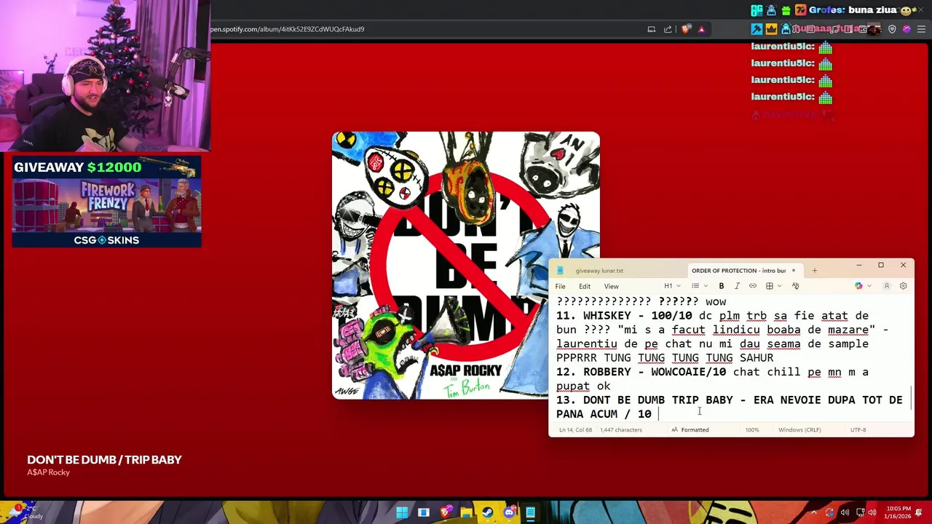
Task: Click the DON'T BE DUMB / TRIP BABY title
Action: coord(104,460)
